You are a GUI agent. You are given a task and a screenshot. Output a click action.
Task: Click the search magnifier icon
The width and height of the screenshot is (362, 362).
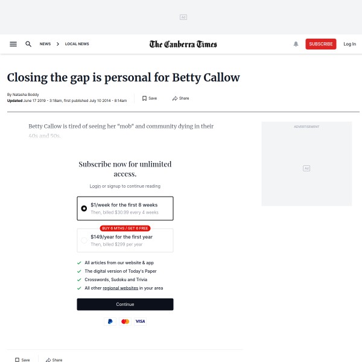pos(28,44)
